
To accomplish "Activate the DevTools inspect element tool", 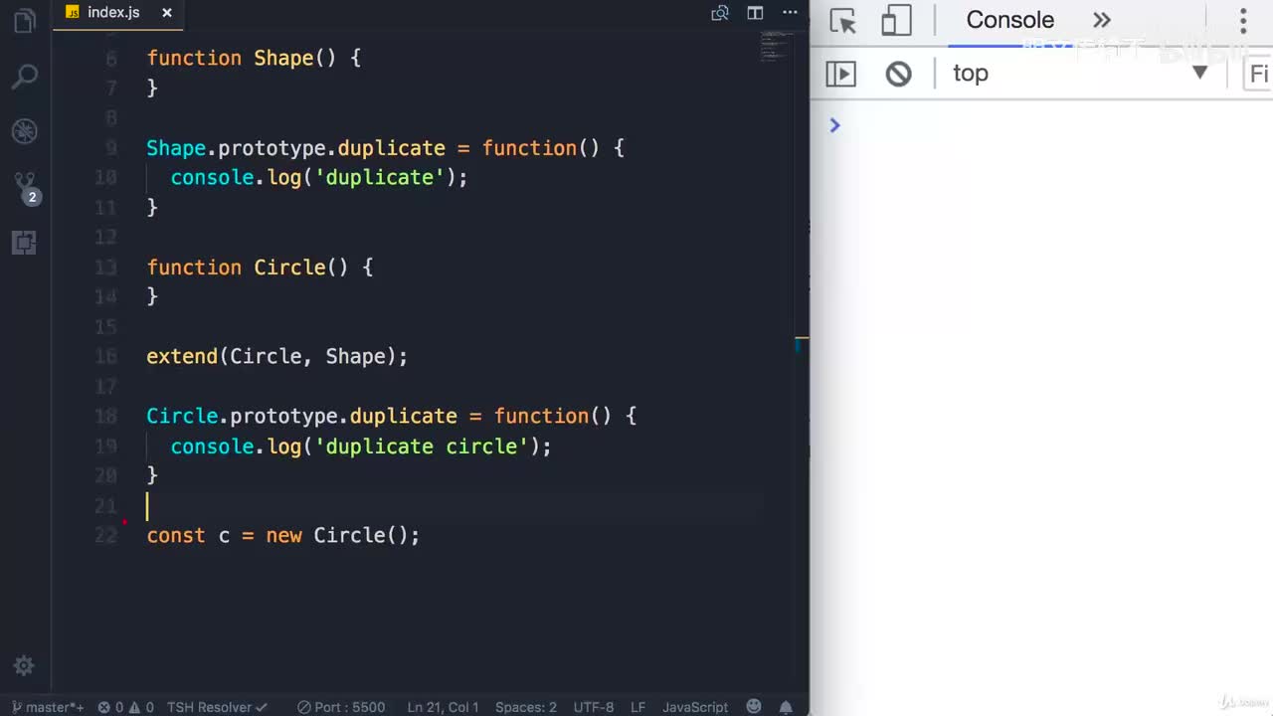I will pyautogui.click(x=843, y=21).
